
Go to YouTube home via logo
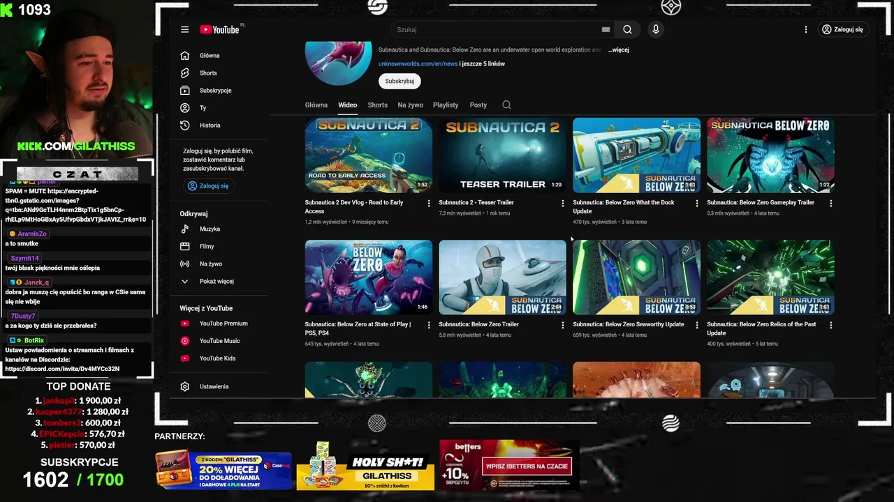(x=220, y=29)
